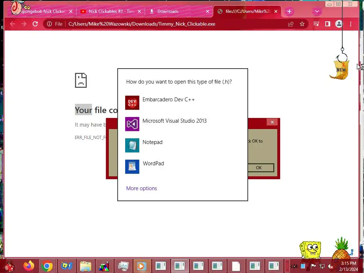Click the ERR_FILE_NOT_FOUND error text
The height and width of the screenshot is (273, 364).
pos(91,138)
